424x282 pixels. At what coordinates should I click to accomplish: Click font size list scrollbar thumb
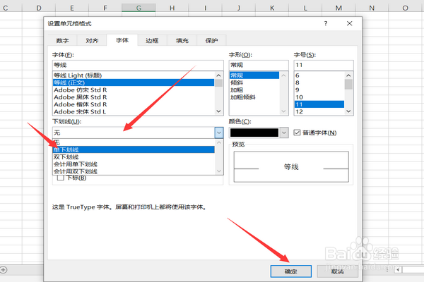pyautogui.click(x=348, y=84)
